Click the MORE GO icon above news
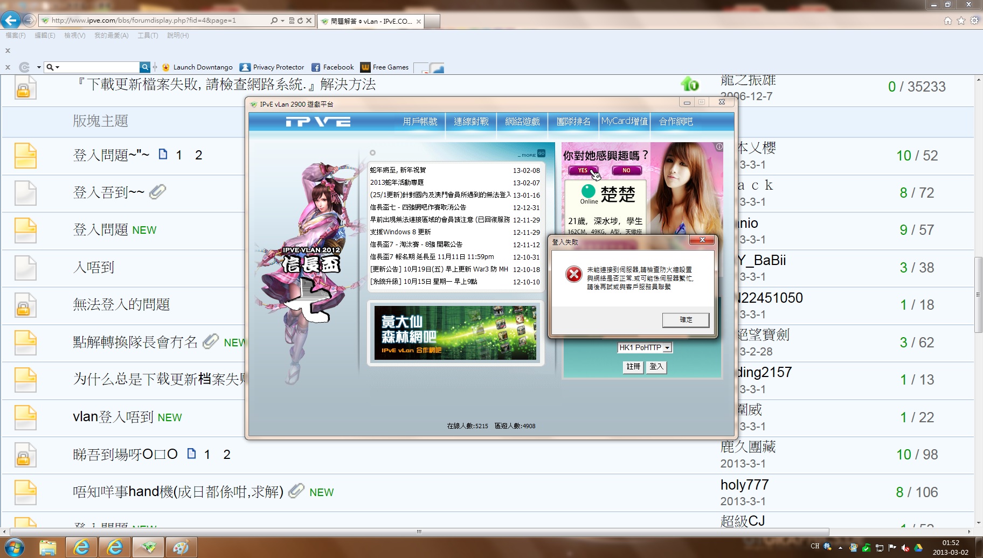The image size is (983, 558). (541, 154)
